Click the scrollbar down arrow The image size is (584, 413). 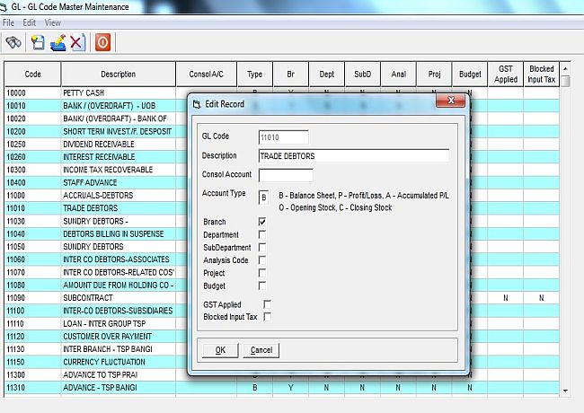(x=565, y=391)
